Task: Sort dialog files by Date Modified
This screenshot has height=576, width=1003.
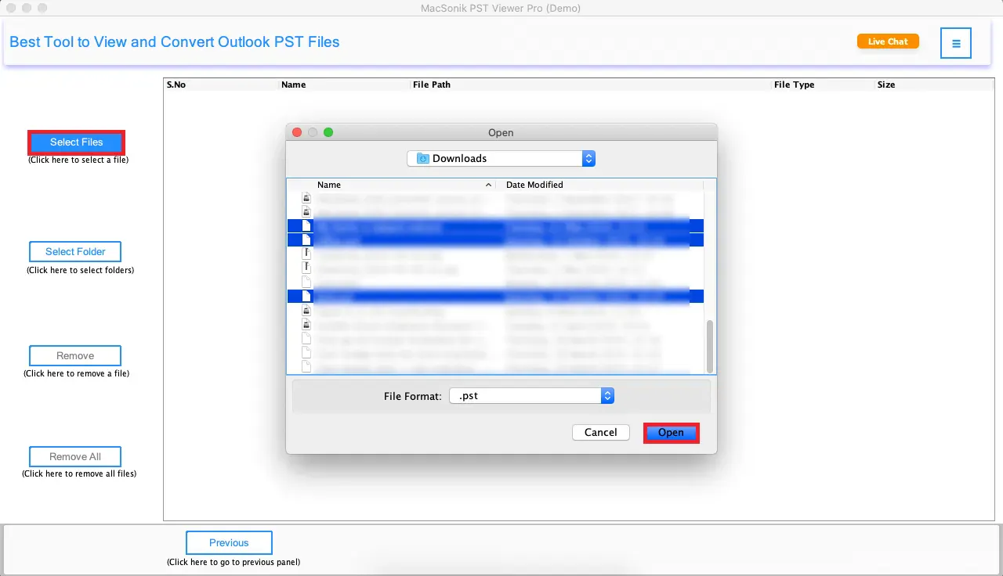Action: tap(601, 185)
